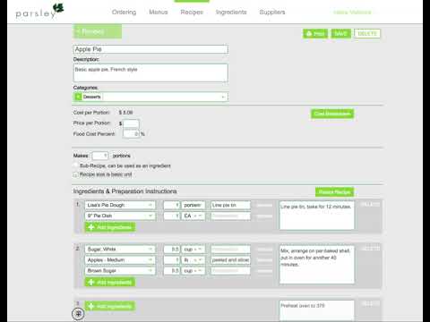This screenshot has height=322, width=430.
Task: Open the Cost Breakdown
Action: click(x=332, y=114)
